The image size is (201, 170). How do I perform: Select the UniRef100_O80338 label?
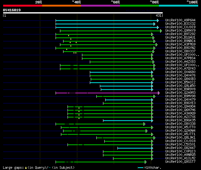[x=180, y=124]
